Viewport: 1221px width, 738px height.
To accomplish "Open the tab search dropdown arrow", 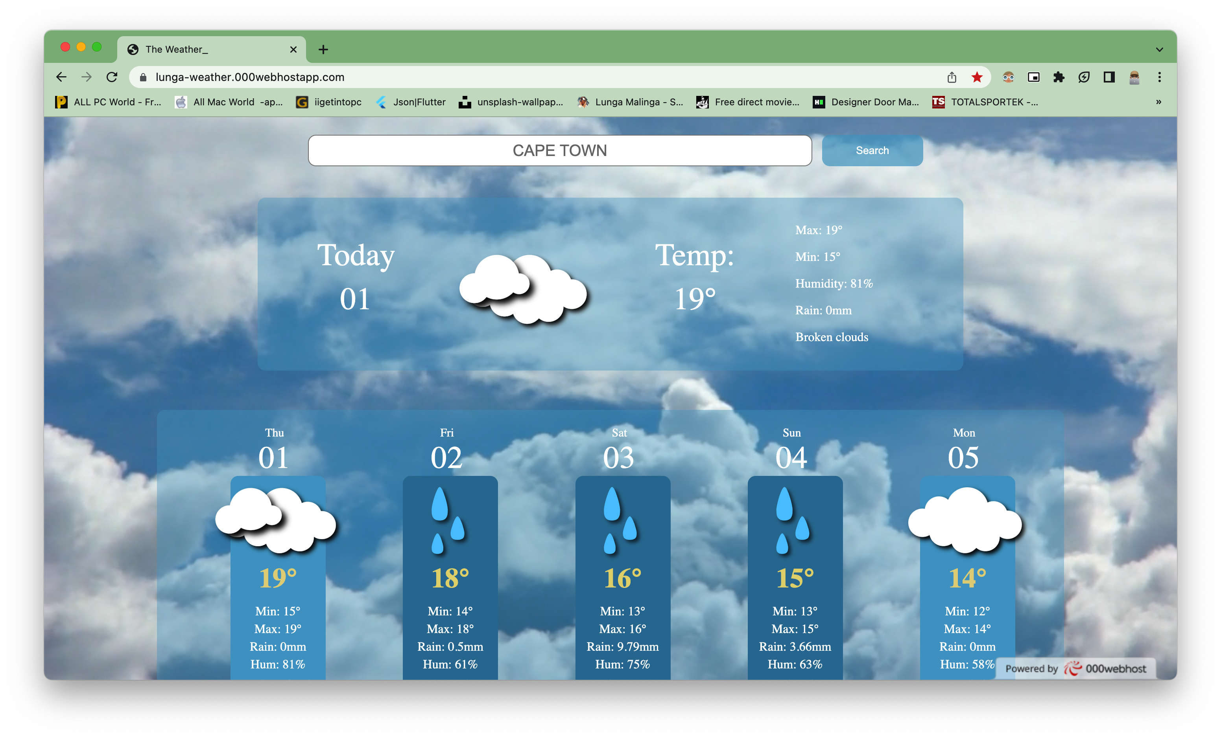I will pos(1159,50).
